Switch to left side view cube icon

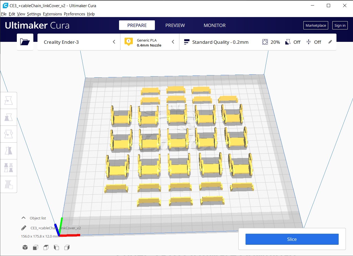(56, 247)
